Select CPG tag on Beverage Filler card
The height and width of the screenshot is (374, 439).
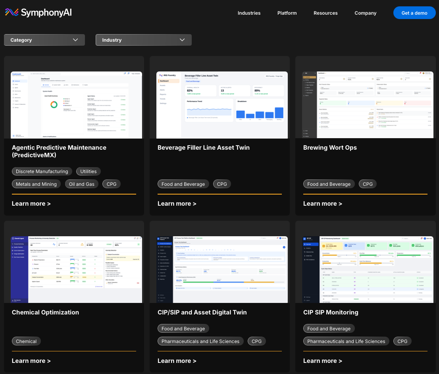pyautogui.click(x=222, y=184)
